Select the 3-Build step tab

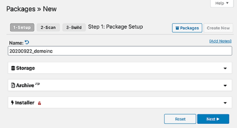tap(74, 27)
